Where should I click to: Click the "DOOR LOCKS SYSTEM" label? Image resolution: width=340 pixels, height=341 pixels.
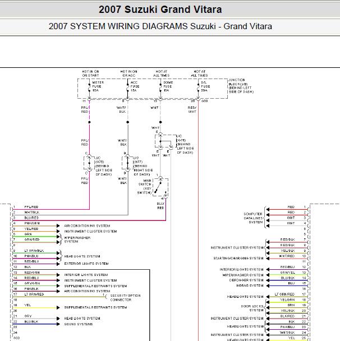(x=252, y=308)
